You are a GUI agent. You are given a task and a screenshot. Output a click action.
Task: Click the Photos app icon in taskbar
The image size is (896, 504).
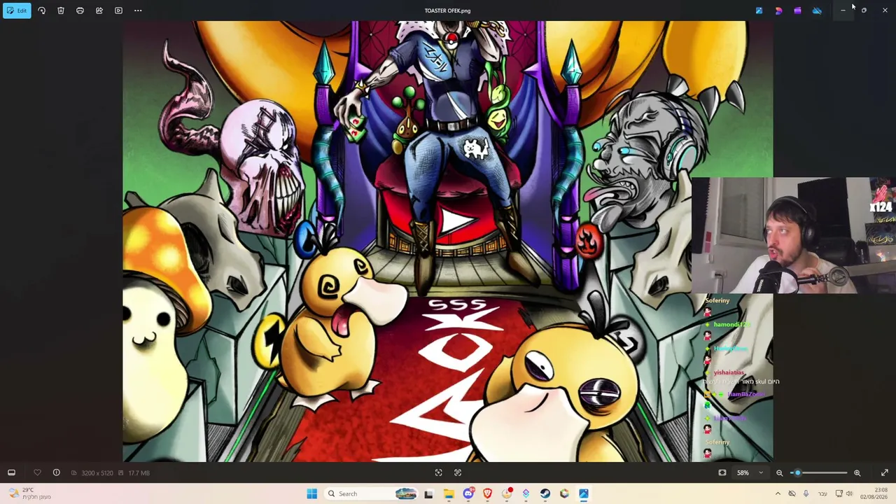click(x=583, y=493)
